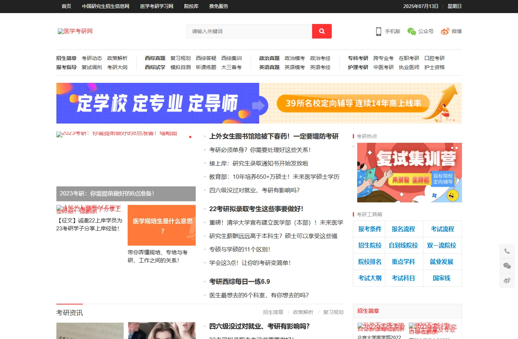Viewport: 518px width, 339px height.
Task: Open 政策解析 navigation link
Action: click(x=117, y=58)
